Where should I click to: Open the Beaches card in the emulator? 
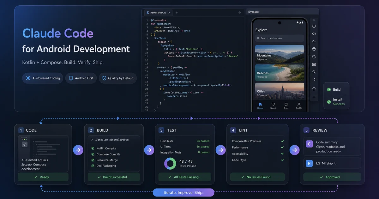(280, 72)
